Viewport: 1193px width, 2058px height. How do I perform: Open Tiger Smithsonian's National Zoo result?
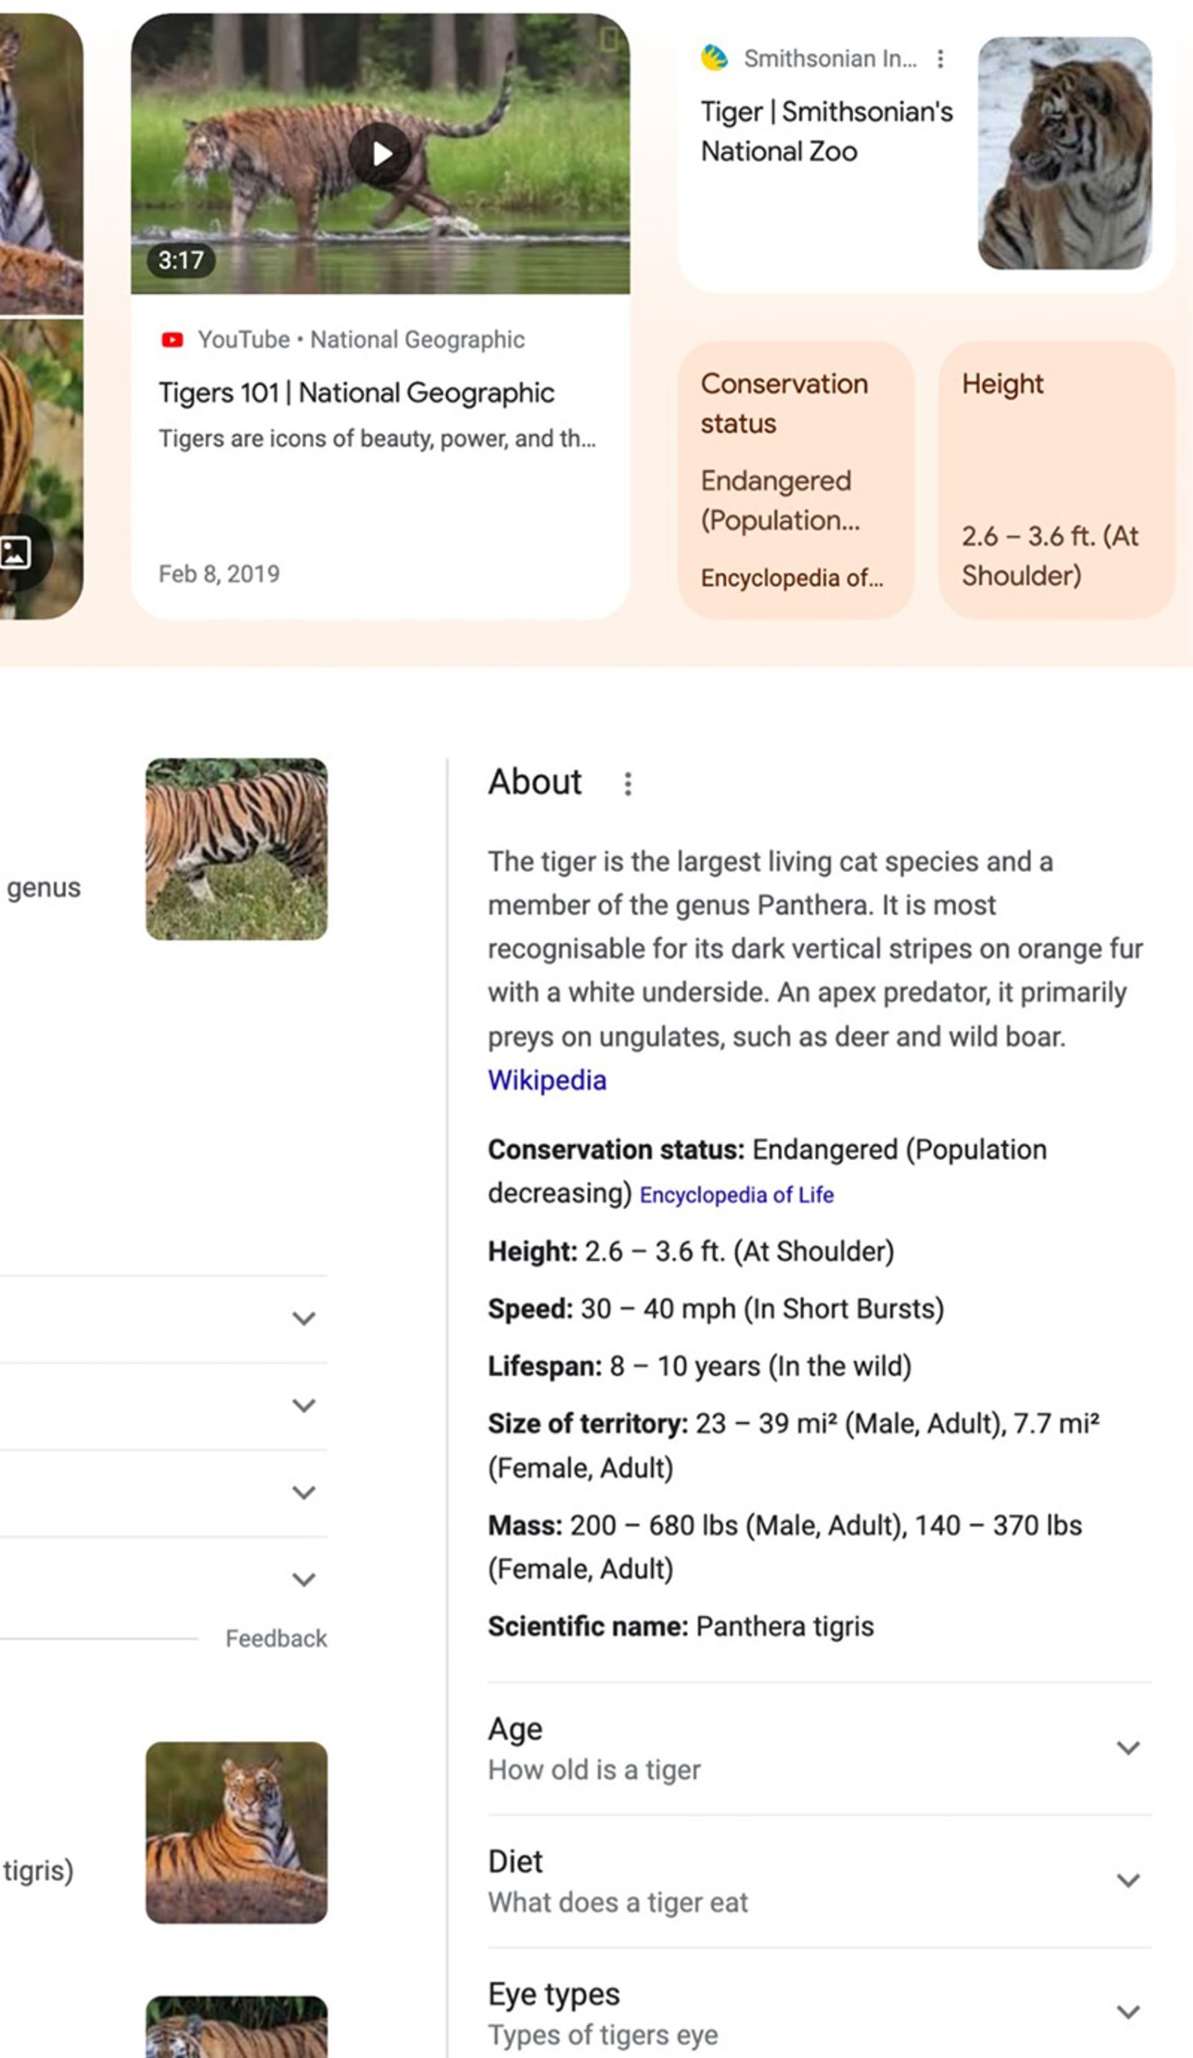click(826, 131)
